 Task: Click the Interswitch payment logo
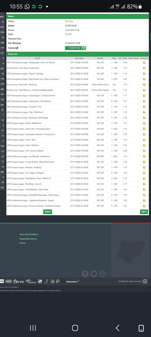point(73,281)
